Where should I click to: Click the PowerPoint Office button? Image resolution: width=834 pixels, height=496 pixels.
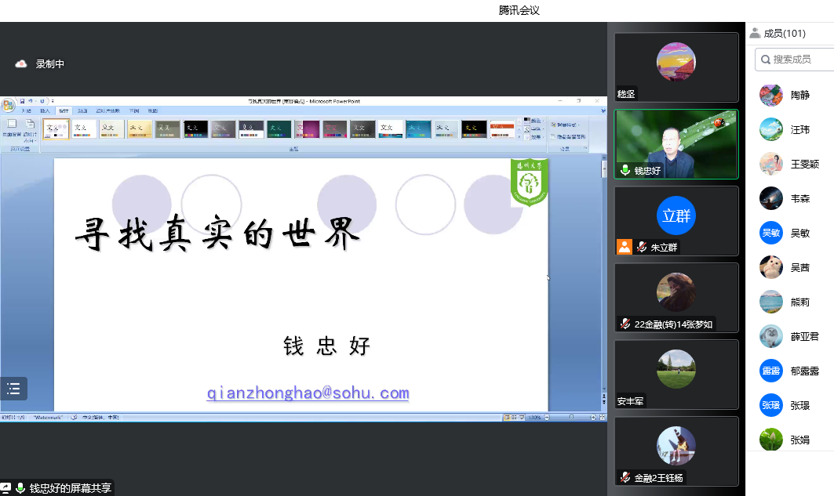click(8, 106)
